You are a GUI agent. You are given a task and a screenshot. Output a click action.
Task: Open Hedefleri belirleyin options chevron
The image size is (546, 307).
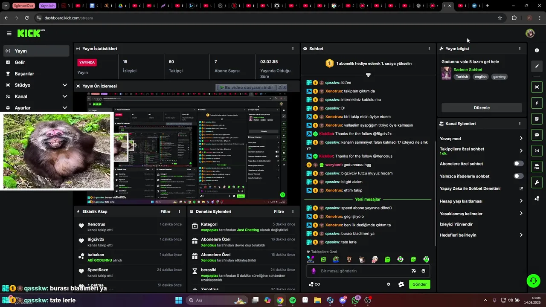(x=521, y=235)
